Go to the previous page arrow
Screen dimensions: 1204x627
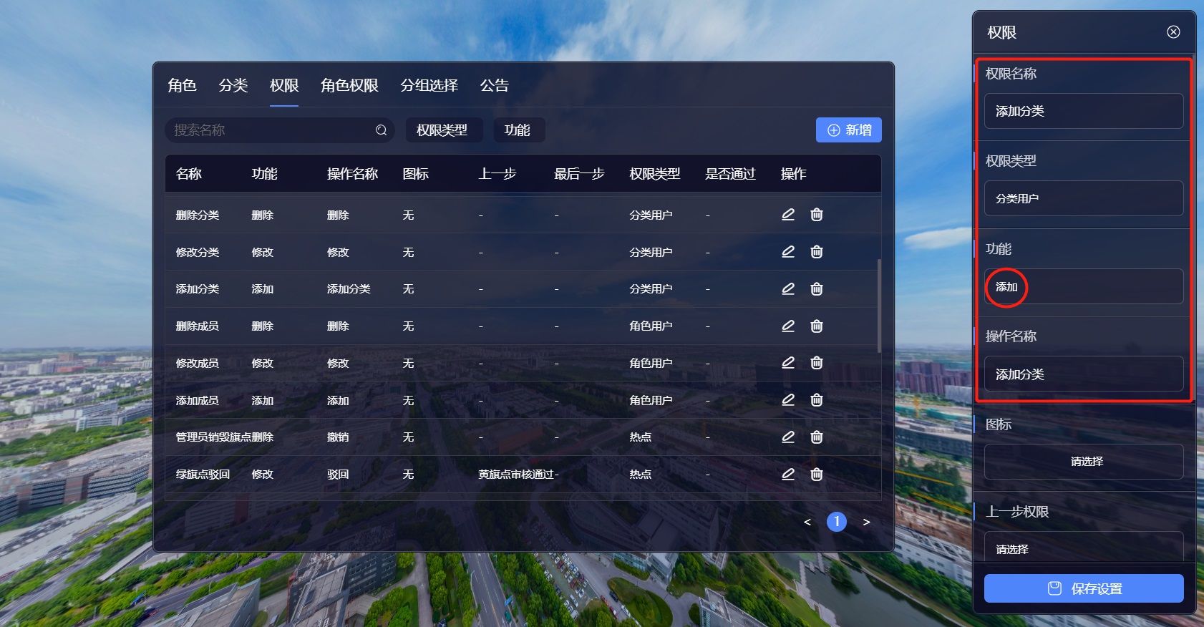[x=807, y=522]
